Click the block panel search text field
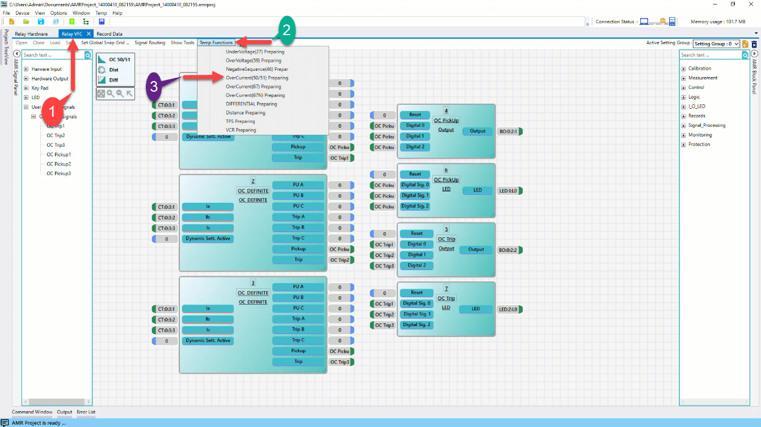This screenshot has height=427, width=761. (x=710, y=55)
